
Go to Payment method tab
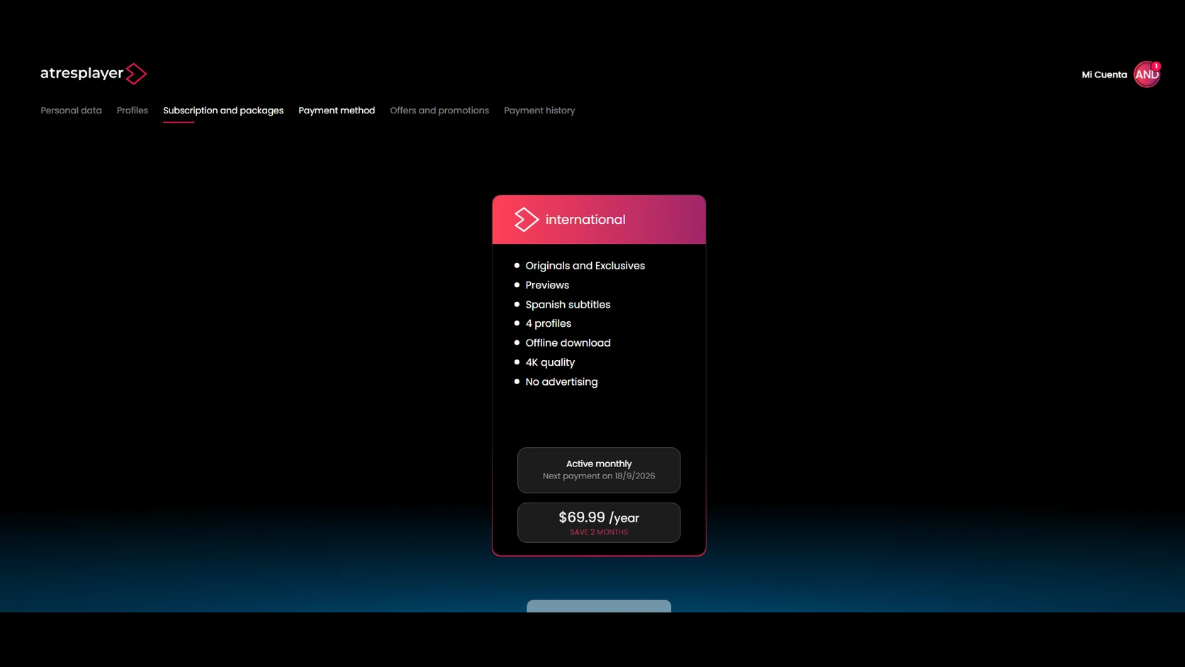[x=337, y=111]
